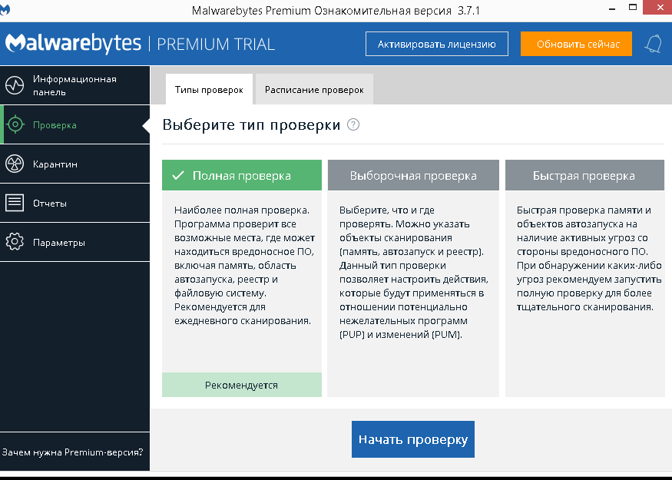The image size is (672, 480).
Task: Open the Расписание проверок tab
Action: coord(314,90)
